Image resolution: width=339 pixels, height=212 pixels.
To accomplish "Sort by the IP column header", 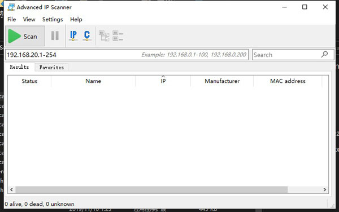I will click(x=163, y=81).
